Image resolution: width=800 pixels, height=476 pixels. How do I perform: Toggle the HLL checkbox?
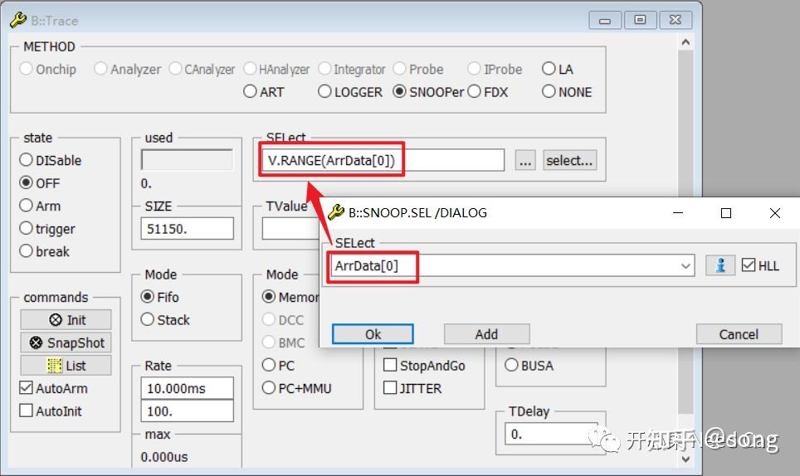tap(749, 265)
